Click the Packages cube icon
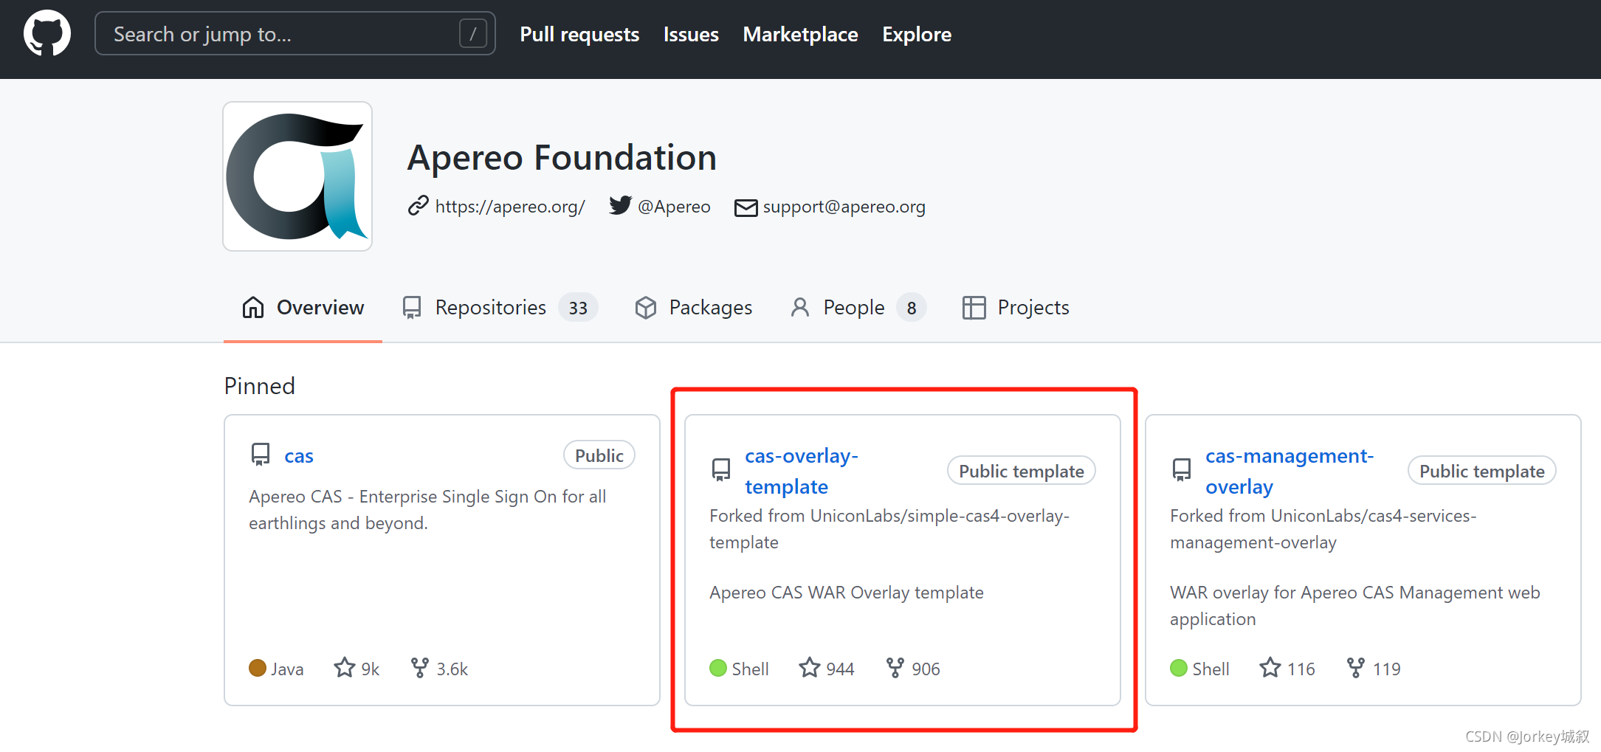Screen dimensions: 1601x752 tap(646, 308)
